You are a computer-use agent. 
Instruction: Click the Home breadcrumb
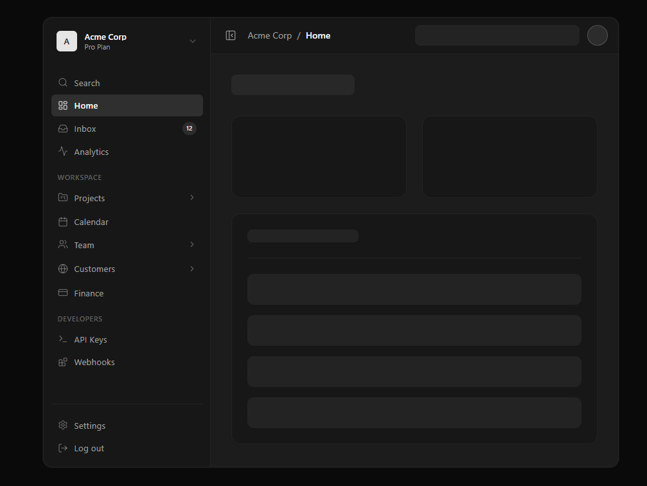[x=318, y=35]
